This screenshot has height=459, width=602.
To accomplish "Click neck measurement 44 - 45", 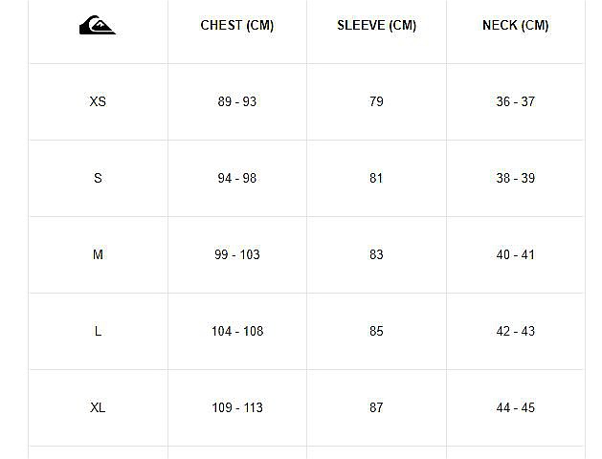I will click(x=515, y=407).
